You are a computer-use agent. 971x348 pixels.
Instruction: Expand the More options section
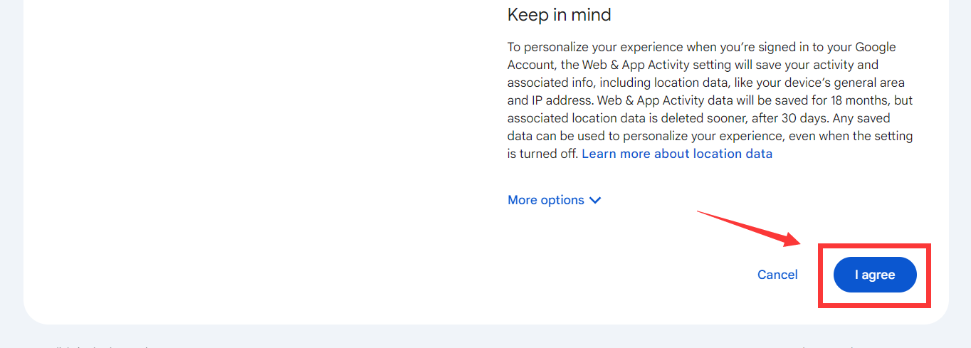546,200
